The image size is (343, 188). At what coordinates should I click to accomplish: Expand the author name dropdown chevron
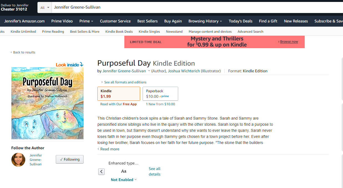(149, 71)
